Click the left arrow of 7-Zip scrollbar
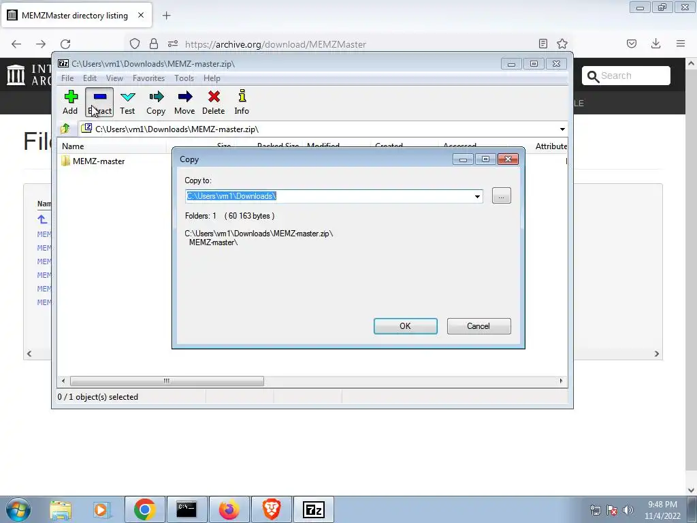This screenshot has height=523, width=697. click(x=63, y=381)
